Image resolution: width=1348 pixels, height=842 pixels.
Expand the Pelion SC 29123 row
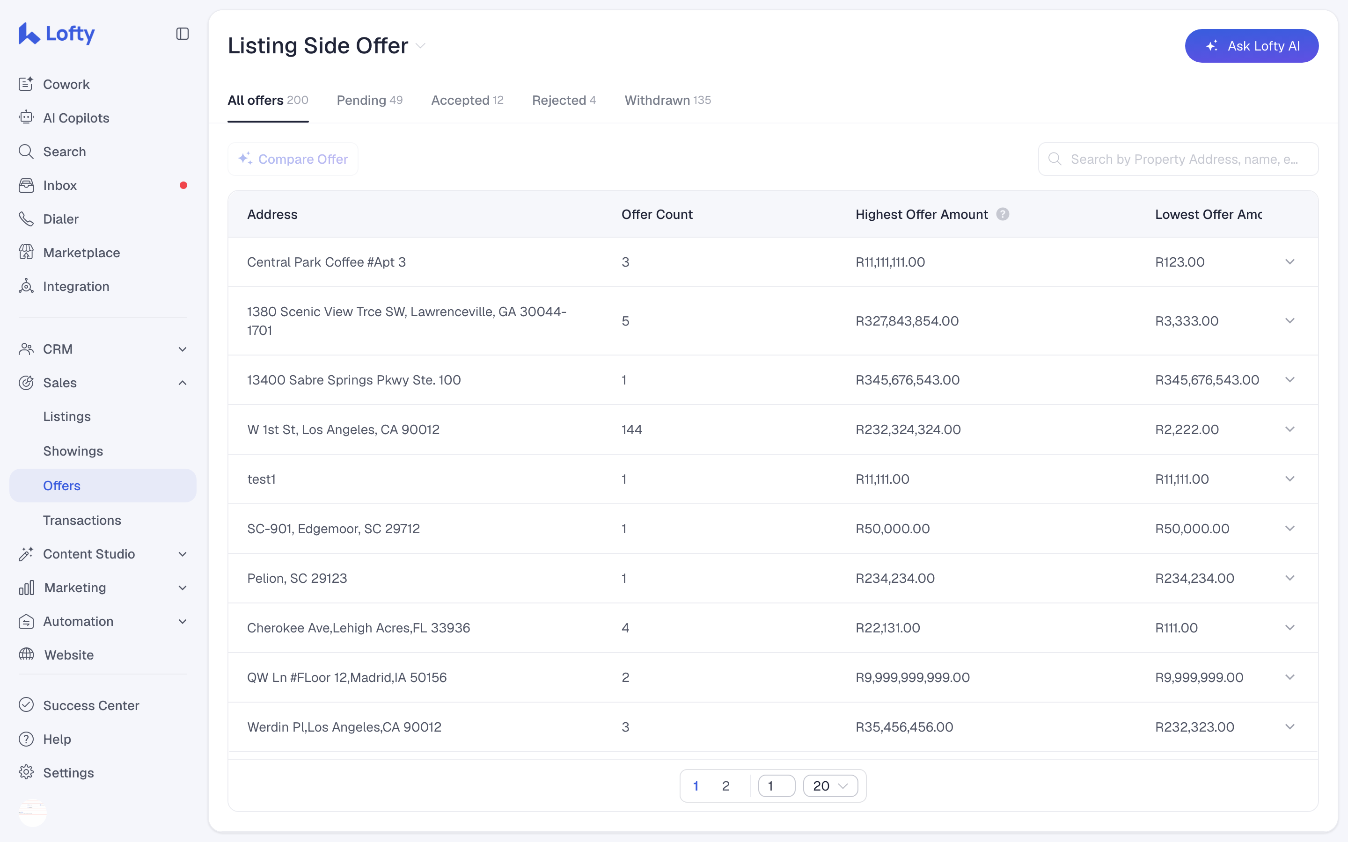point(1289,578)
